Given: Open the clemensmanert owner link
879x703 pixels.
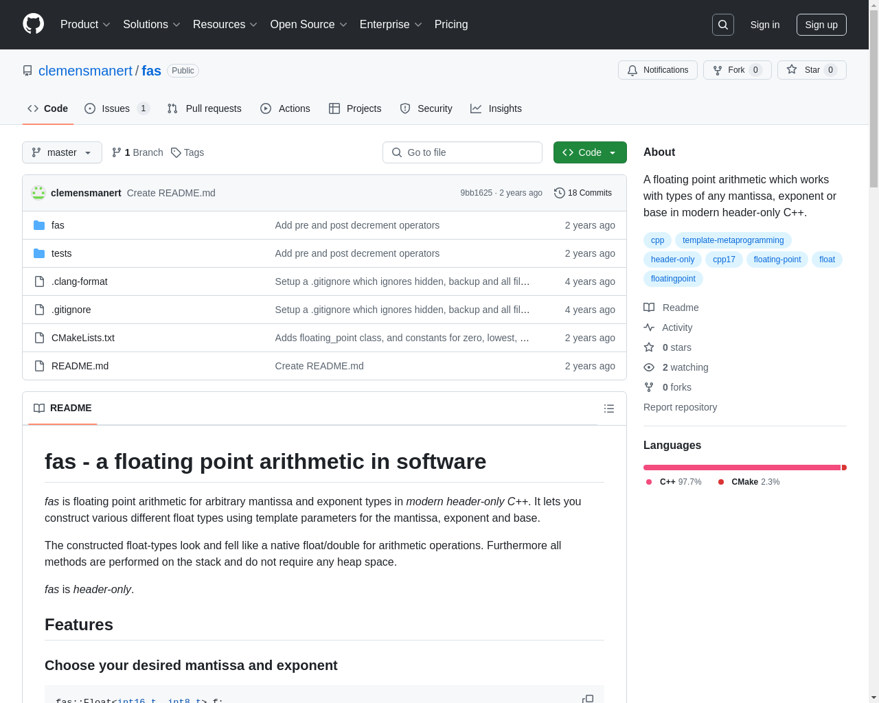Looking at the screenshot, I should tap(85, 71).
